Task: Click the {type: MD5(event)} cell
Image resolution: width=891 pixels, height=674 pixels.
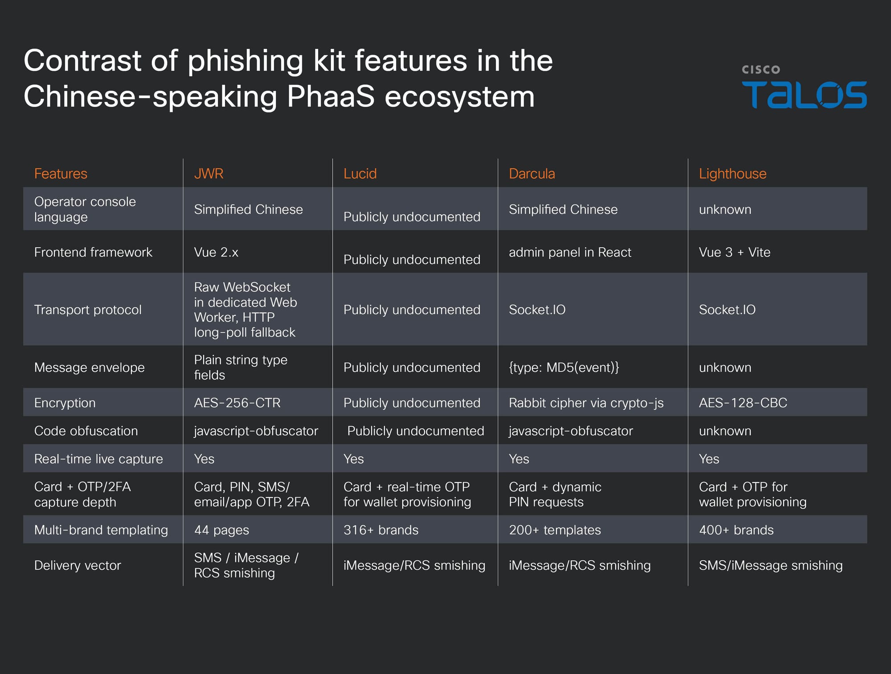Action: pyautogui.click(x=564, y=367)
